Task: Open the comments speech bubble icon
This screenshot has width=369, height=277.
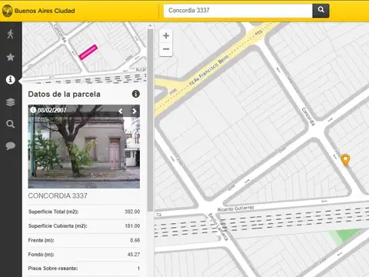Action: coord(11,146)
